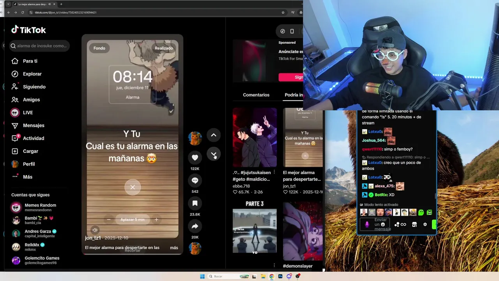The width and height of the screenshot is (499, 281).
Task: Focus the TikTok search field
Action: click(39, 46)
